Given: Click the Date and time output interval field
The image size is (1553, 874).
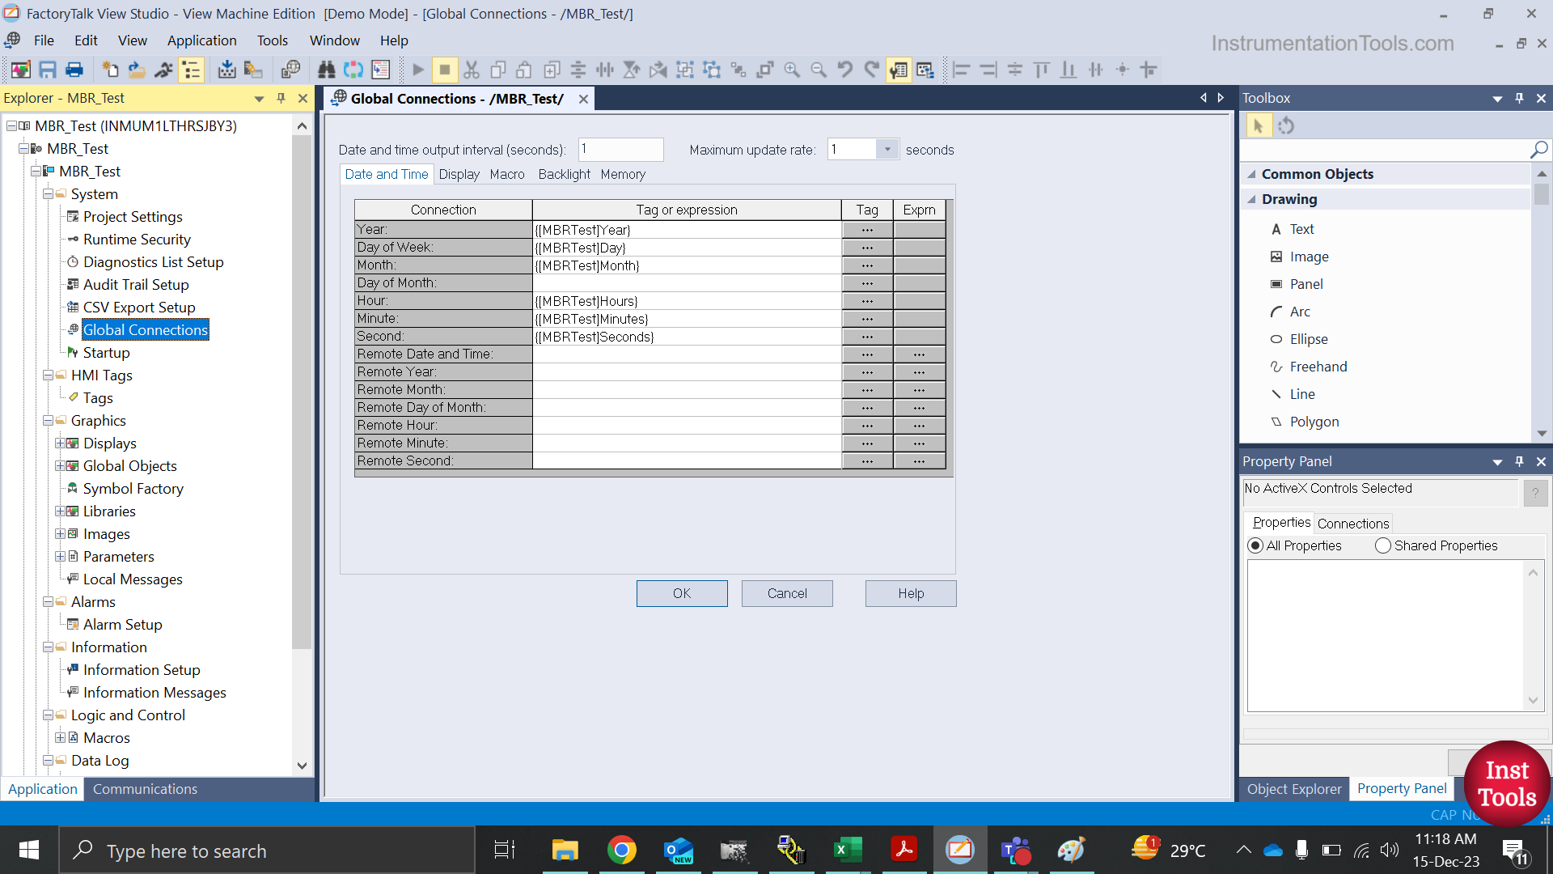Looking at the screenshot, I should [x=620, y=149].
